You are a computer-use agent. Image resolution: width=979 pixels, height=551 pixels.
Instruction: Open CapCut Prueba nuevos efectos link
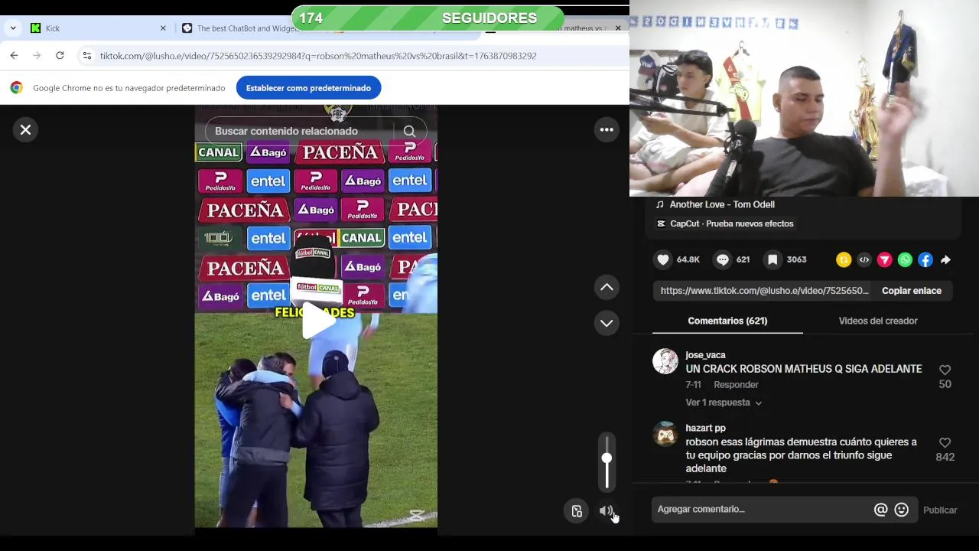point(731,223)
